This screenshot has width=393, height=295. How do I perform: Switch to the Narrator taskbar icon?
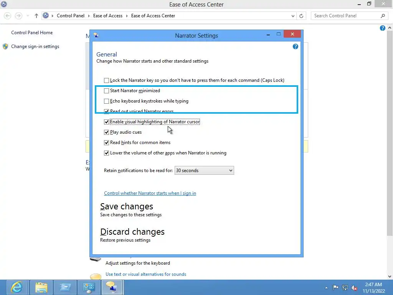(x=112, y=287)
